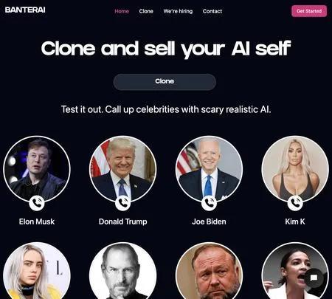Start a call with Joe Biden phone icon
Image resolution: width=332 pixels, height=299 pixels.
click(209, 203)
